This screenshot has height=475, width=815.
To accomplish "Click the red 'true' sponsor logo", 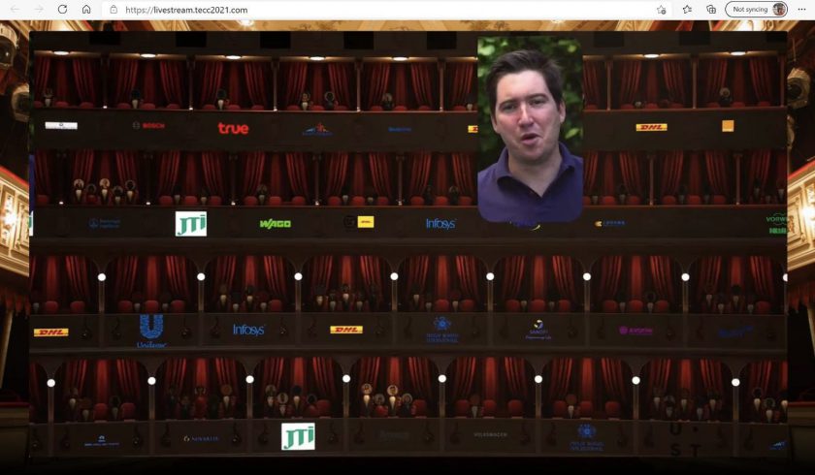I will click(233, 128).
